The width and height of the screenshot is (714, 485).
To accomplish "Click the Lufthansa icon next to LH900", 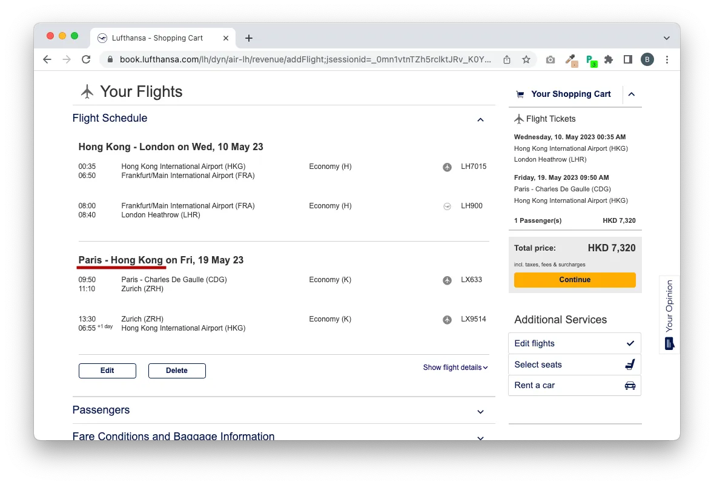I will click(447, 206).
